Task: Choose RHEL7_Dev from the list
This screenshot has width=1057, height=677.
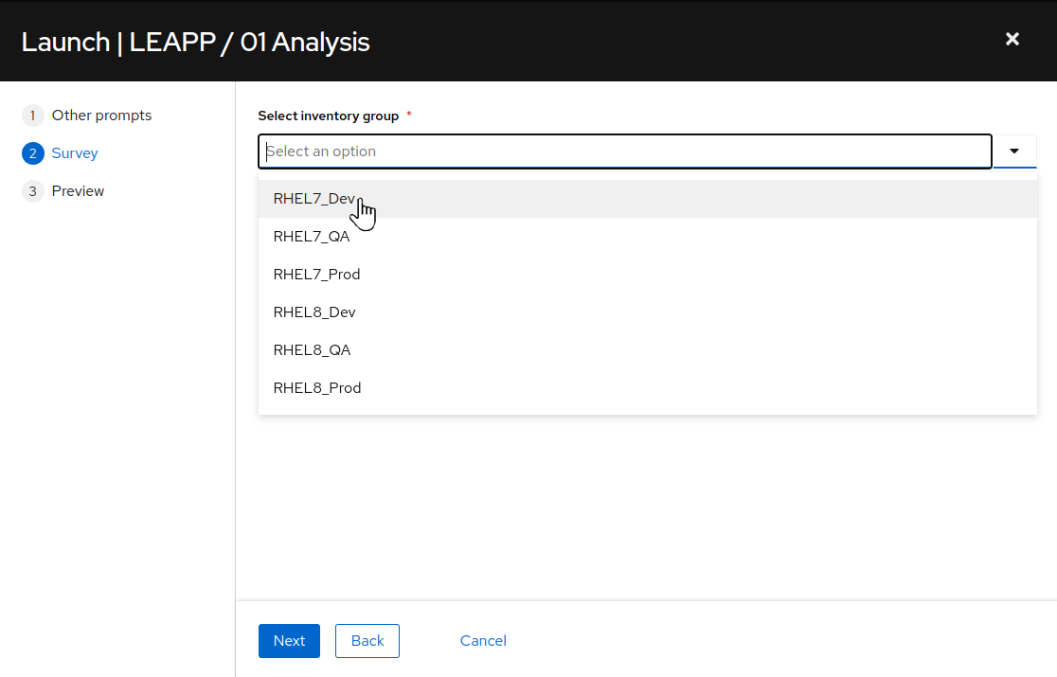Action: coord(647,199)
